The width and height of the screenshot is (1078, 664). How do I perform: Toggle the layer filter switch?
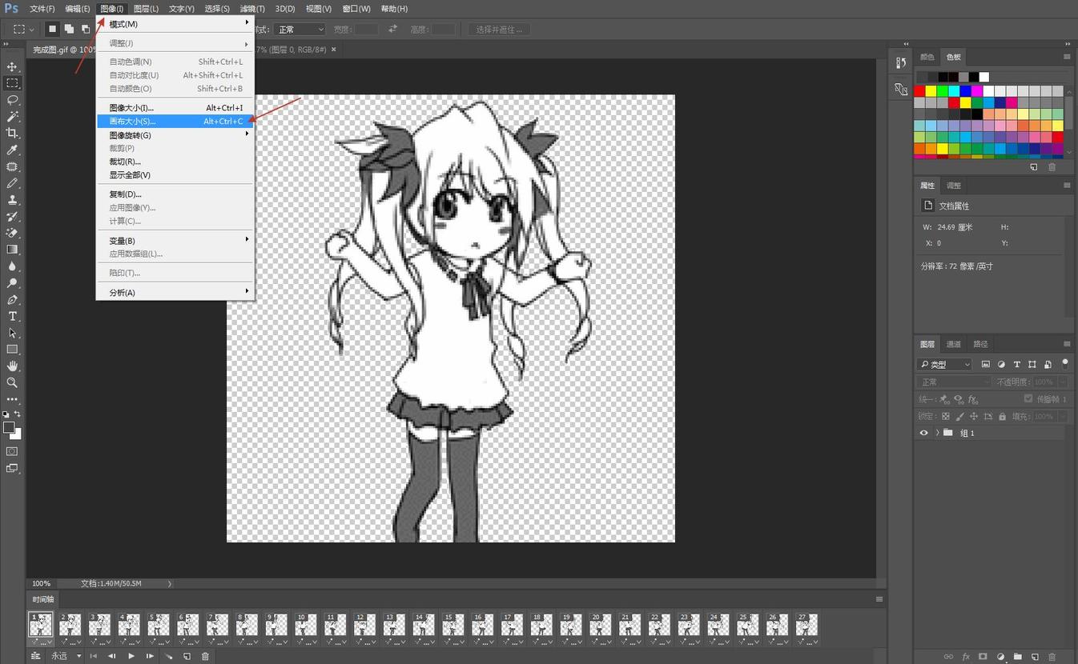(1064, 363)
